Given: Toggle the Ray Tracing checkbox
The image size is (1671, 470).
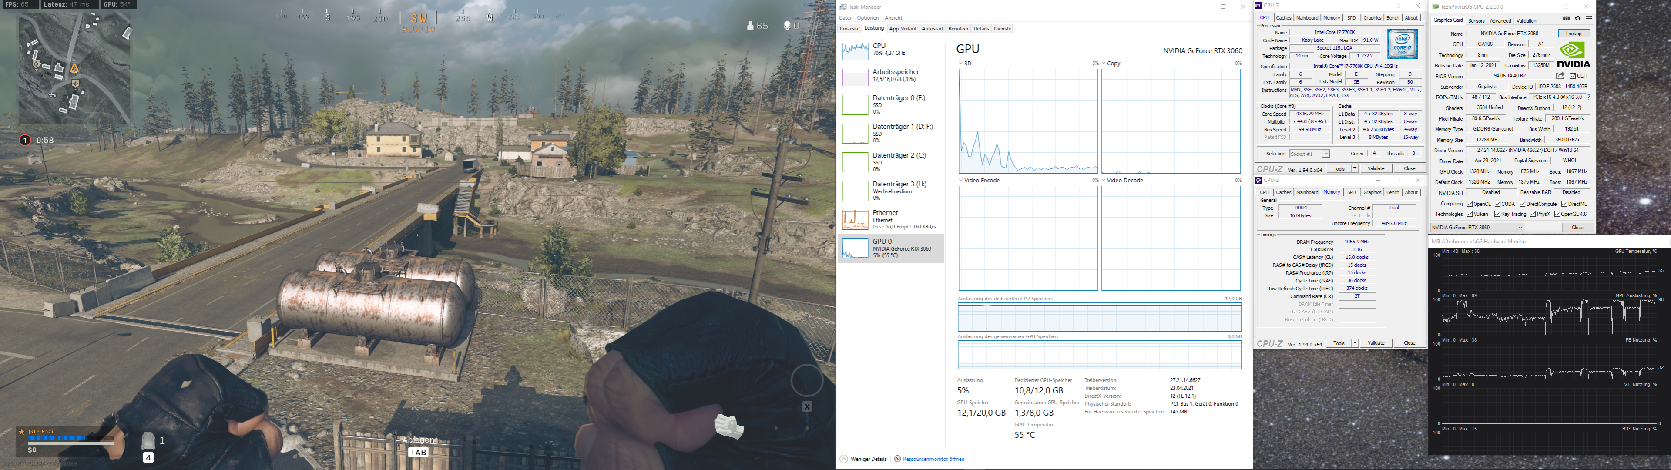Looking at the screenshot, I should click(1497, 214).
